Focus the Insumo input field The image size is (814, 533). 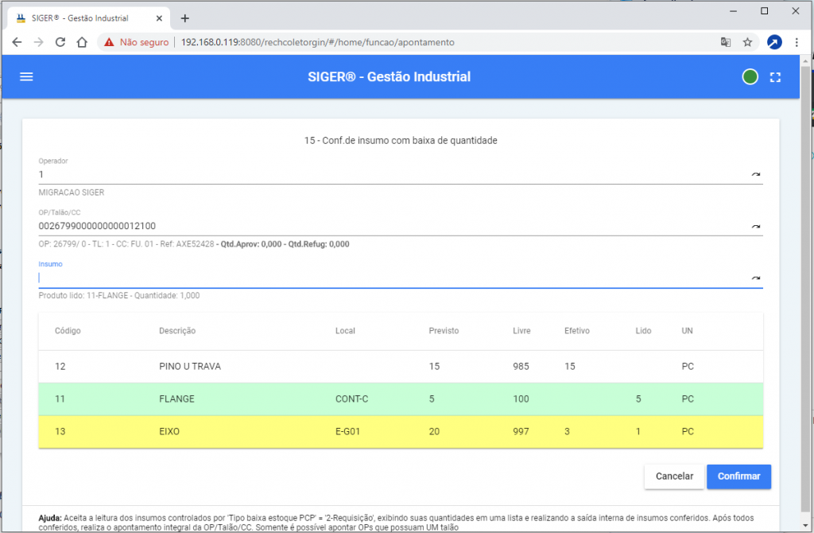click(390, 278)
